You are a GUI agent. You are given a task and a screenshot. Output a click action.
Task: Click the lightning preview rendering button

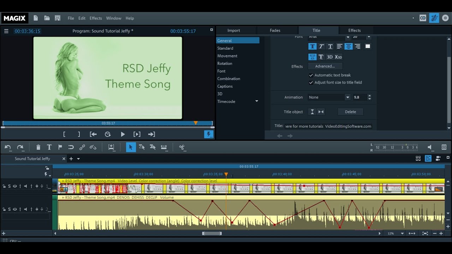tap(209, 134)
